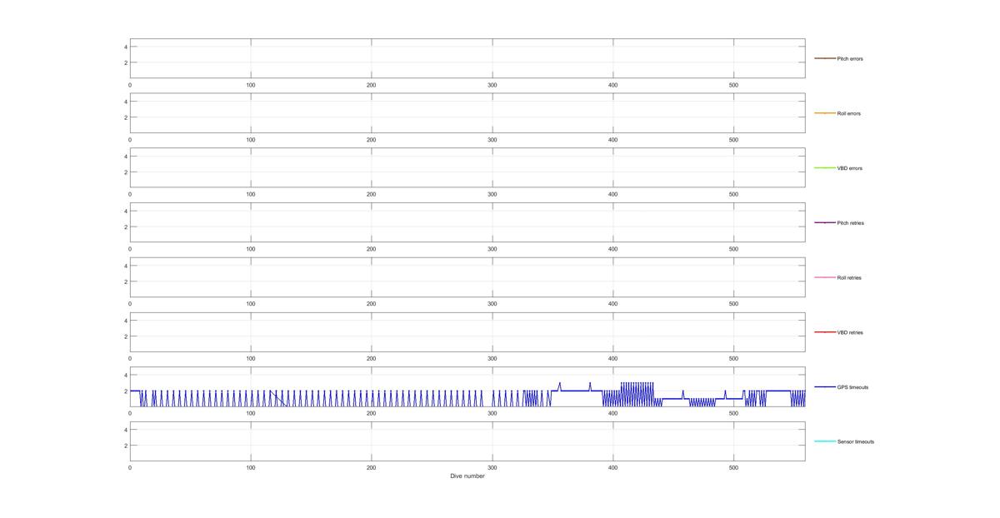Click the orange Roll errors legend line
Screen dimensions: 1000x518
click(x=824, y=113)
